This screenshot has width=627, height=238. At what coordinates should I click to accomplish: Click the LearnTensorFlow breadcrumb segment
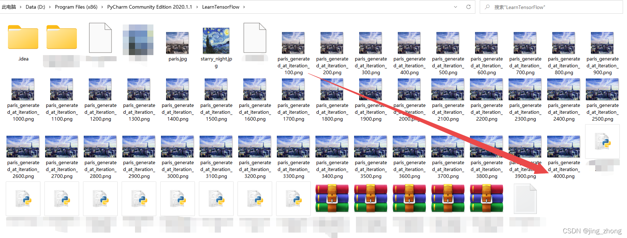[221, 7]
